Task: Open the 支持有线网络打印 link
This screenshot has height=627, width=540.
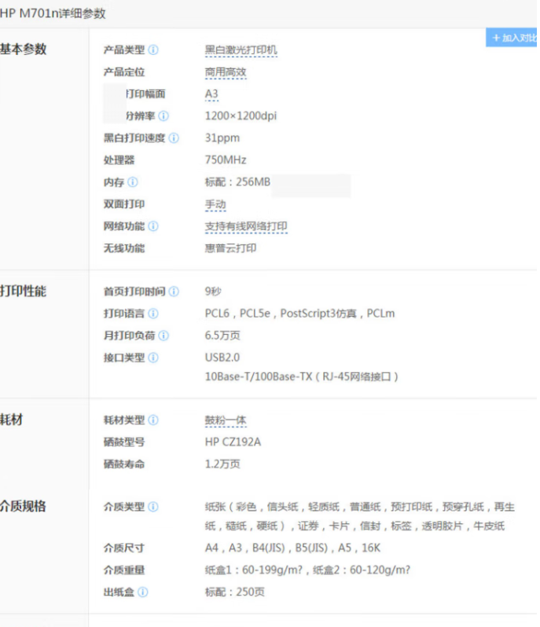Action: pyautogui.click(x=246, y=226)
